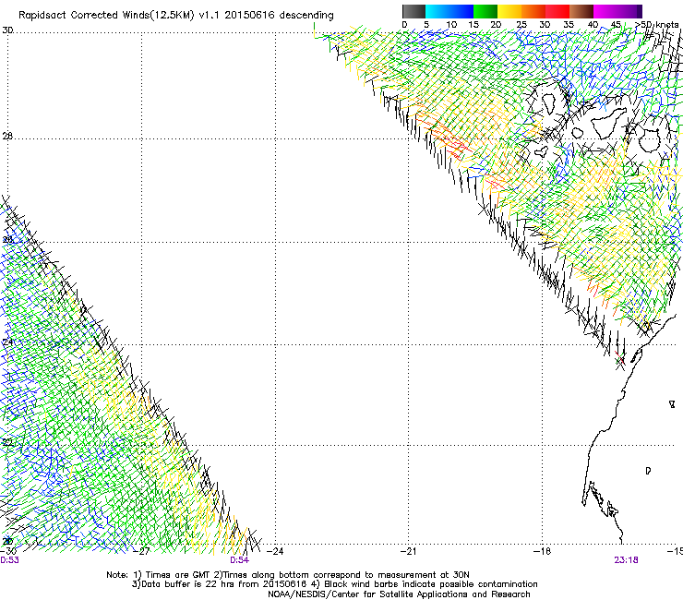The height and width of the screenshot is (600, 683).
Task: Select the legend label '10'
Action: click(451, 25)
